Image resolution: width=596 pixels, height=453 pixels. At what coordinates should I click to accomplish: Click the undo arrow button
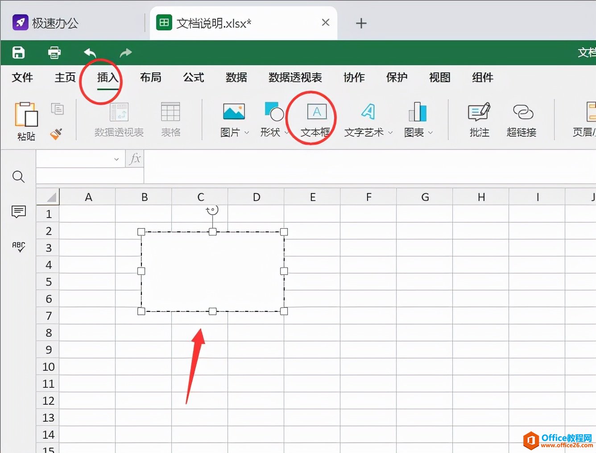(x=89, y=53)
